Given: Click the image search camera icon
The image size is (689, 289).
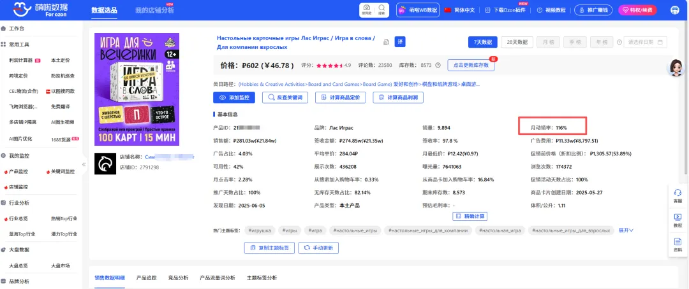Looking at the screenshot, I should pyautogui.click(x=367, y=10).
